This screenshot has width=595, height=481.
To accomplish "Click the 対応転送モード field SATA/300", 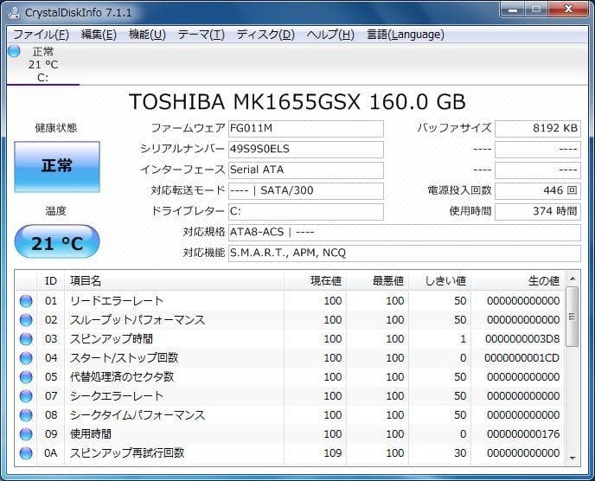I will 306,190.
